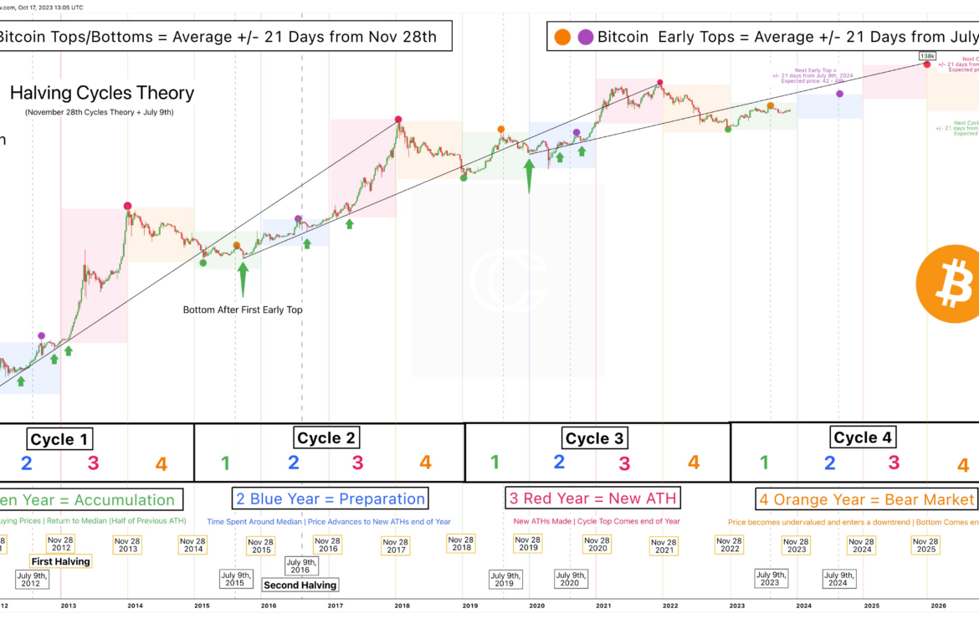
Task: Click the 'Nov 28 2020' date label
Action: pos(597,545)
